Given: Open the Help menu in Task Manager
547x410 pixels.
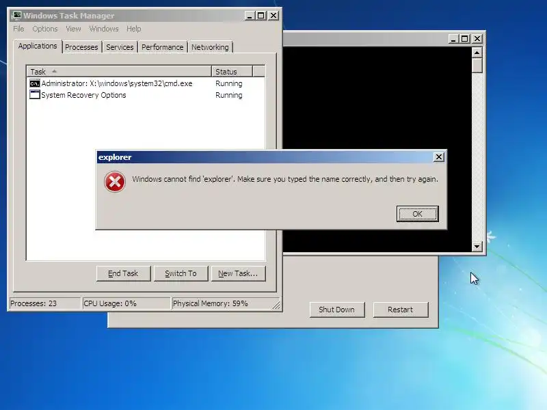Looking at the screenshot, I should pyautogui.click(x=133, y=29).
